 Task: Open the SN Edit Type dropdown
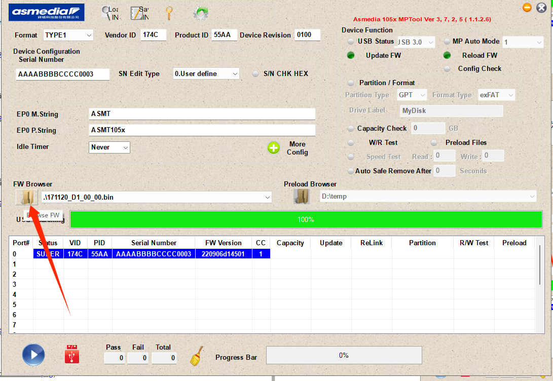point(206,73)
